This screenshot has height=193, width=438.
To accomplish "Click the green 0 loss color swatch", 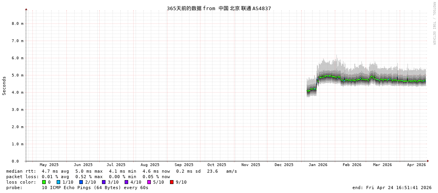I will click(x=44, y=182).
